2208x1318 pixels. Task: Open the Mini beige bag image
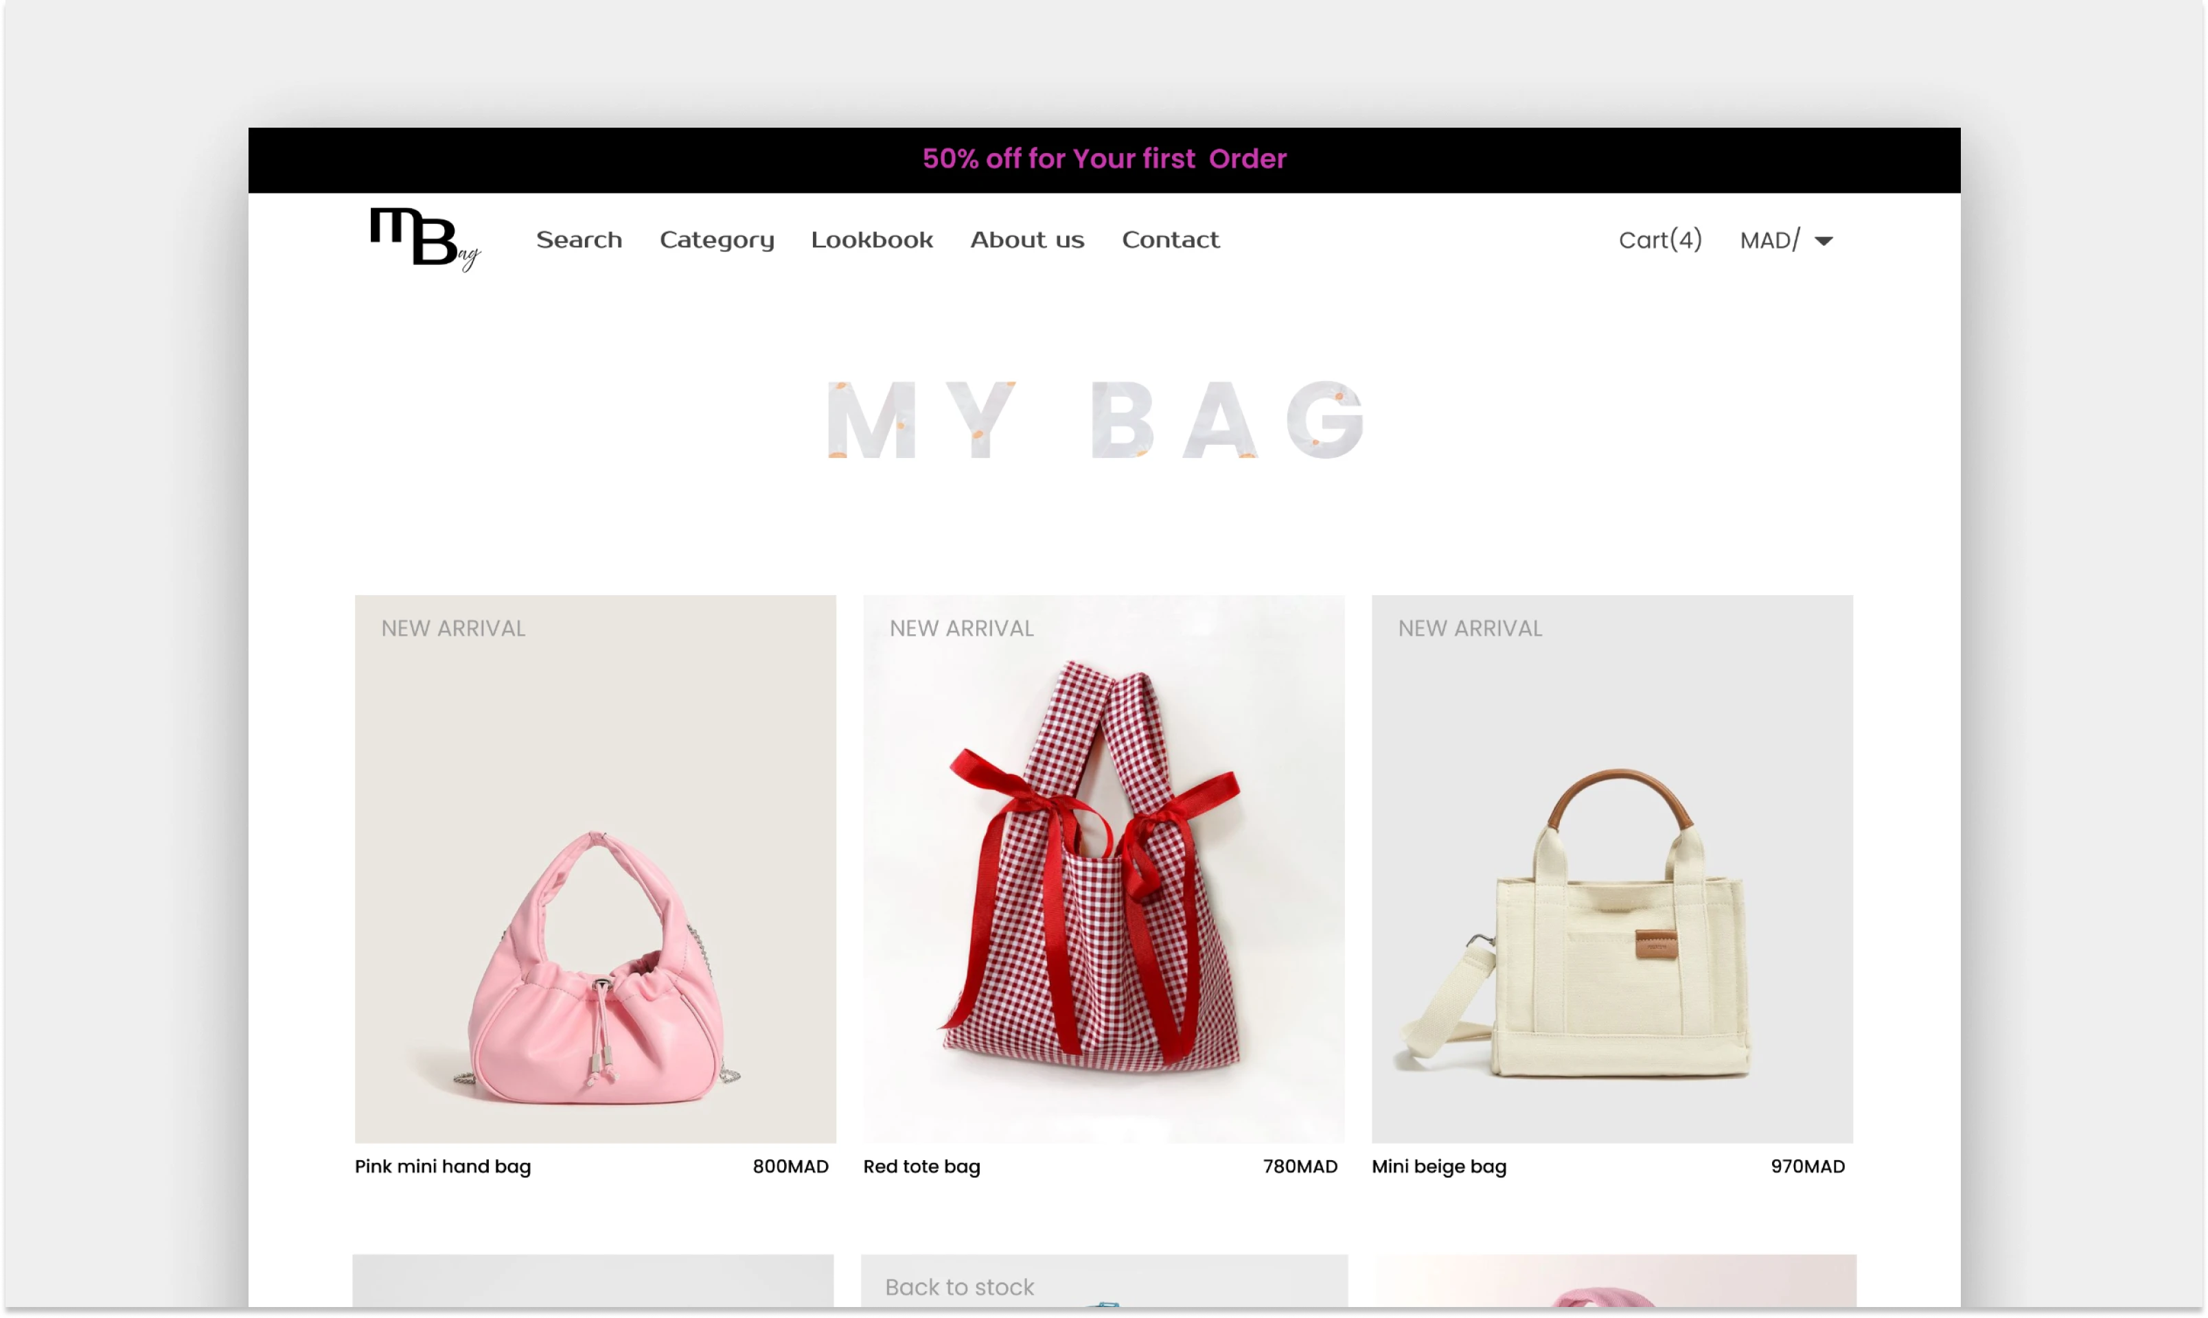point(1611,868)
